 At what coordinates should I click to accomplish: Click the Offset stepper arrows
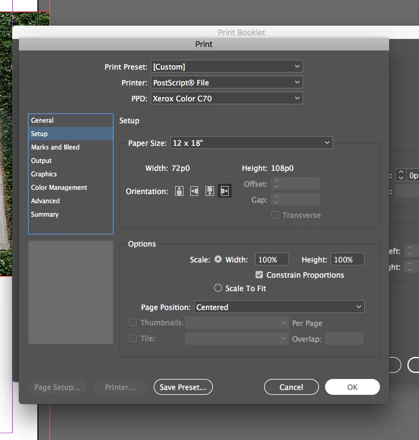pyautogui.click(x=276, y=184)
